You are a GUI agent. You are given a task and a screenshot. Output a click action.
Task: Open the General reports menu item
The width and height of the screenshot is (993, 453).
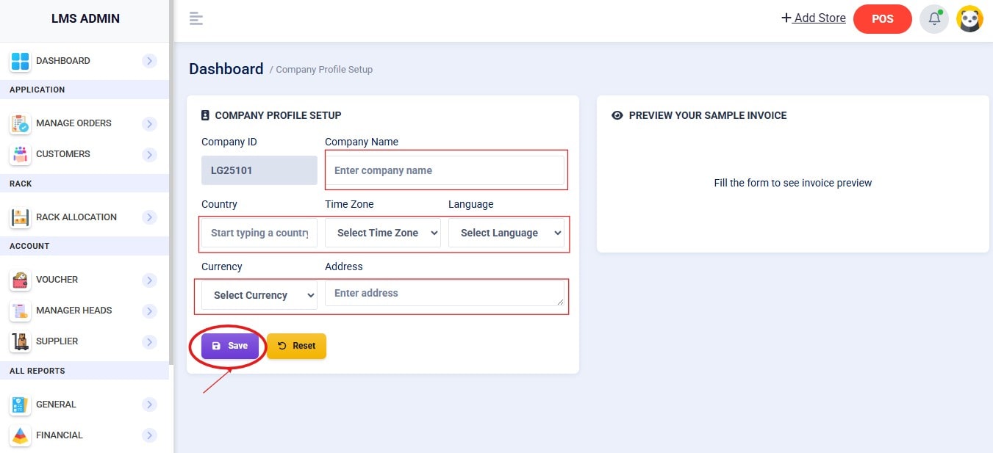click(x=56, y=405)
